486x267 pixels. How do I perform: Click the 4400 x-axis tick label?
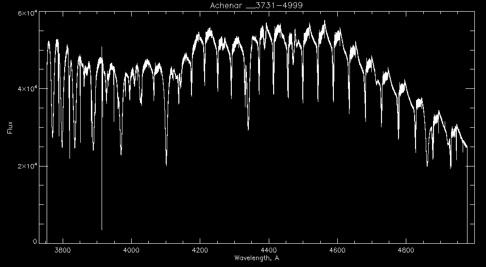(x=269, y=250)
